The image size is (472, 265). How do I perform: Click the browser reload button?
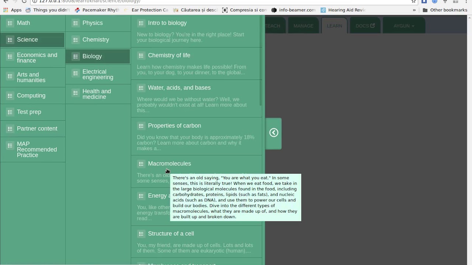[x=24, y=1]
